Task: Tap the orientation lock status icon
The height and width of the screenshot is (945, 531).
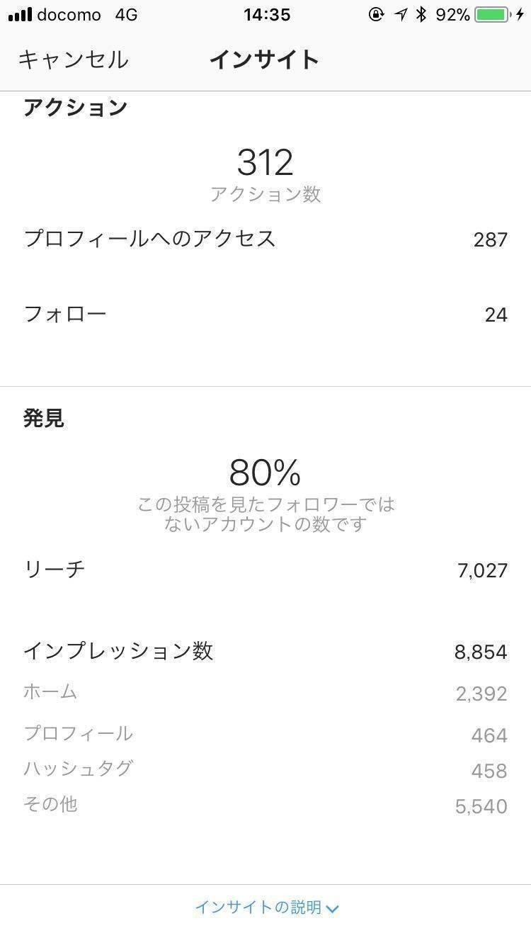Action: pyautogui.click(x=376, y=15)
